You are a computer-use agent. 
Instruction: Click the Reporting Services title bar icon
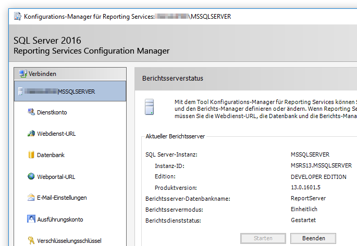click(18, 16)
